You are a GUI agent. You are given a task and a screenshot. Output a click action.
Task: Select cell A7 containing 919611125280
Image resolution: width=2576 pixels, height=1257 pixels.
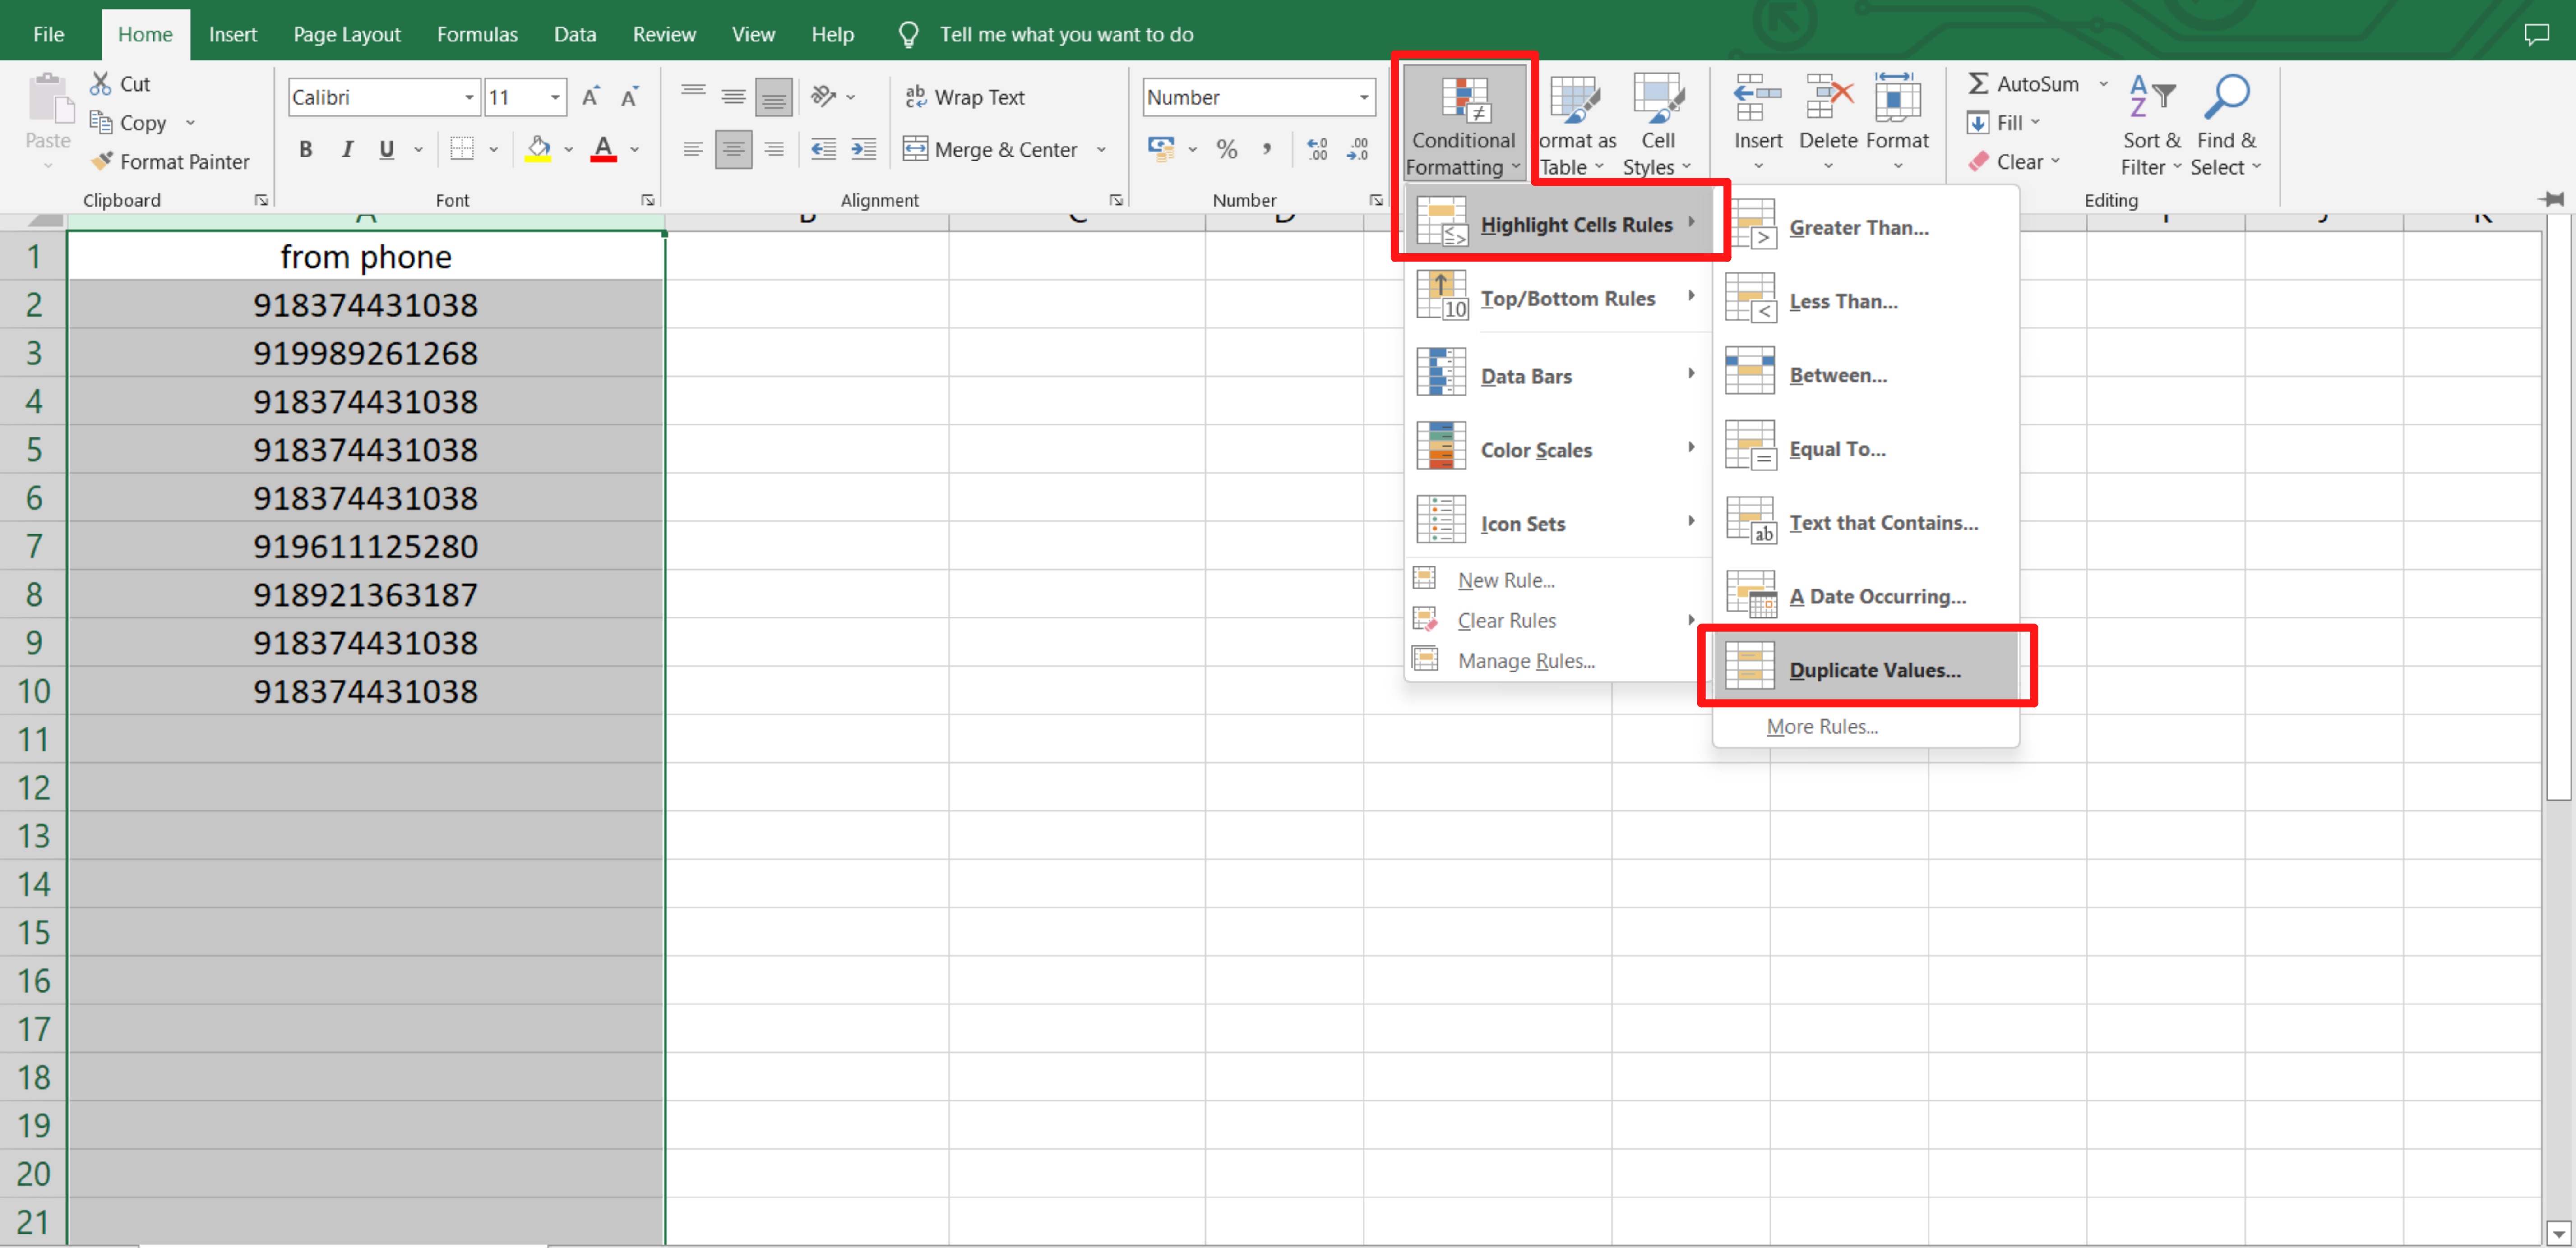365,547
